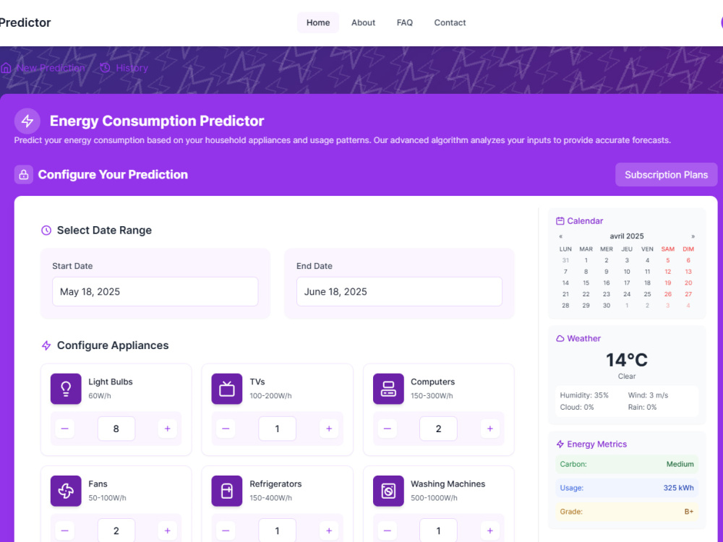Click the End Date field
Image resolution: width=723 pixels, height=542 pixels.
pyautogui.click(x=399, y=292)
